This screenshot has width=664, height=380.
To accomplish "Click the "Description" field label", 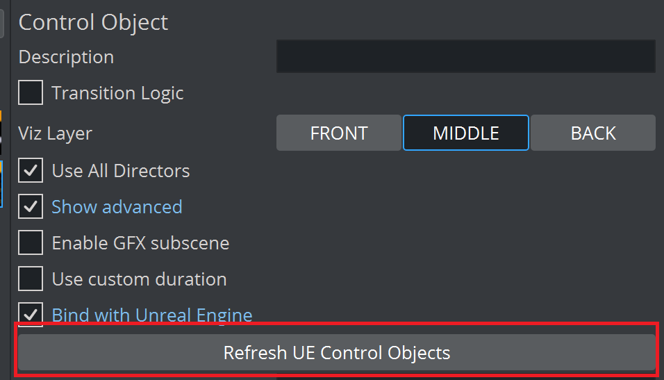I will pyautogui.click(x=66, y=57).
